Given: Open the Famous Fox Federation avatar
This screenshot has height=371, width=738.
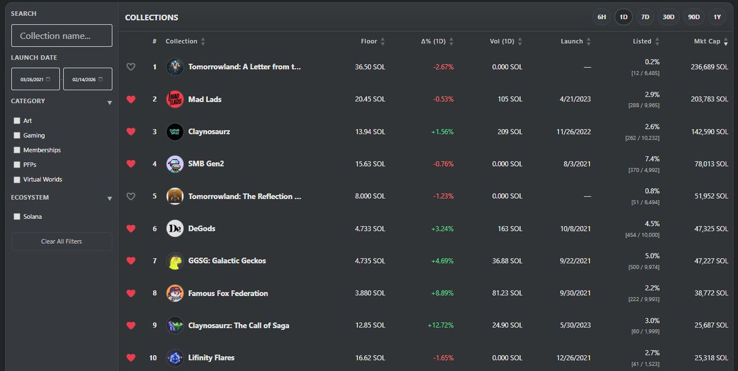Looking at the screenshot, I should tap(175, 293).
